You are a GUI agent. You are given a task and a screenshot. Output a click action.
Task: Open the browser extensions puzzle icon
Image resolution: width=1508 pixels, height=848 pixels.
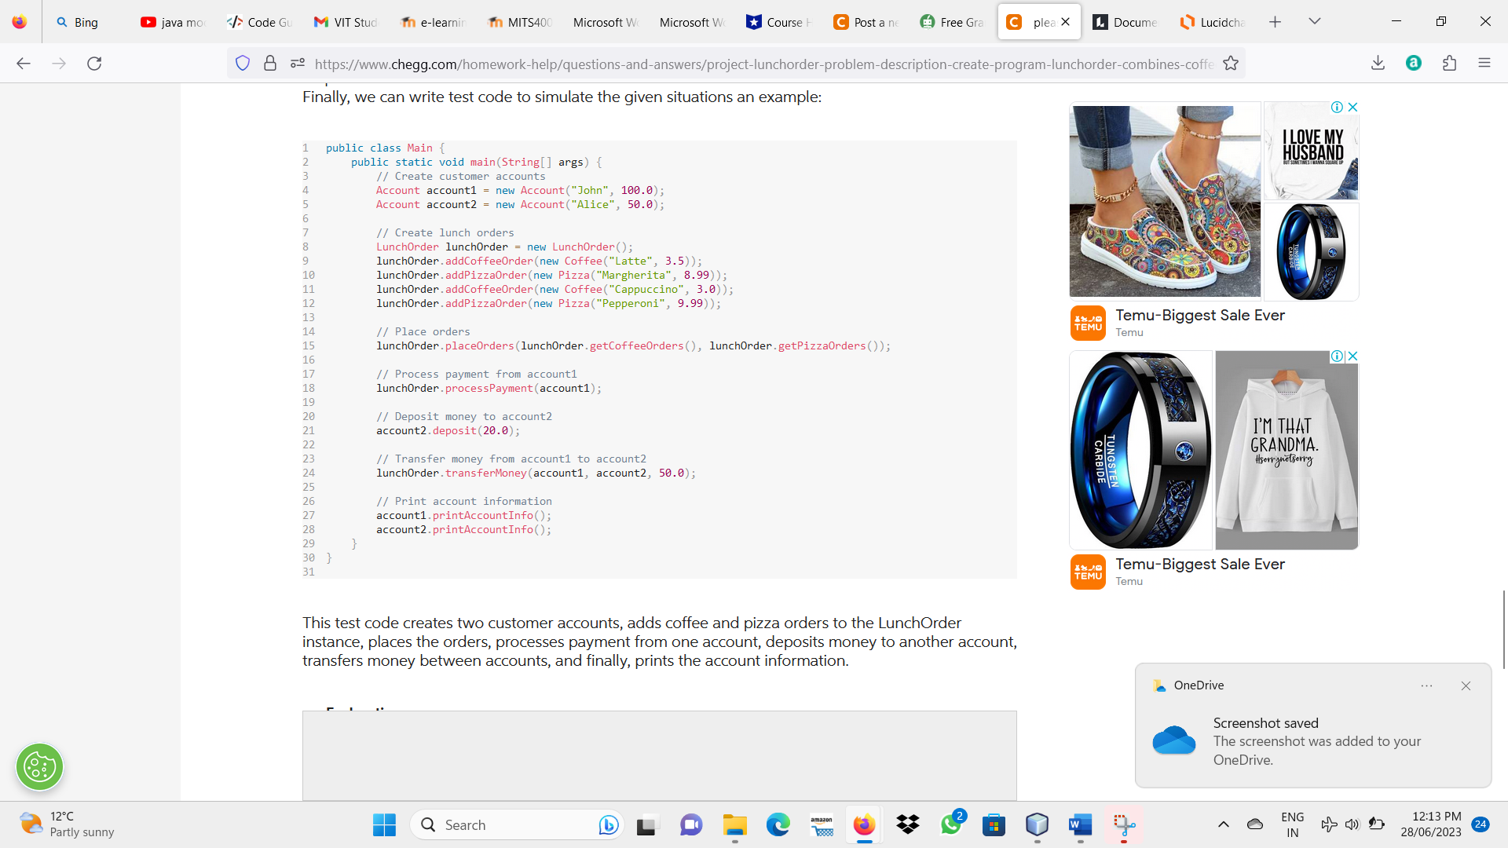[1449, 63]
